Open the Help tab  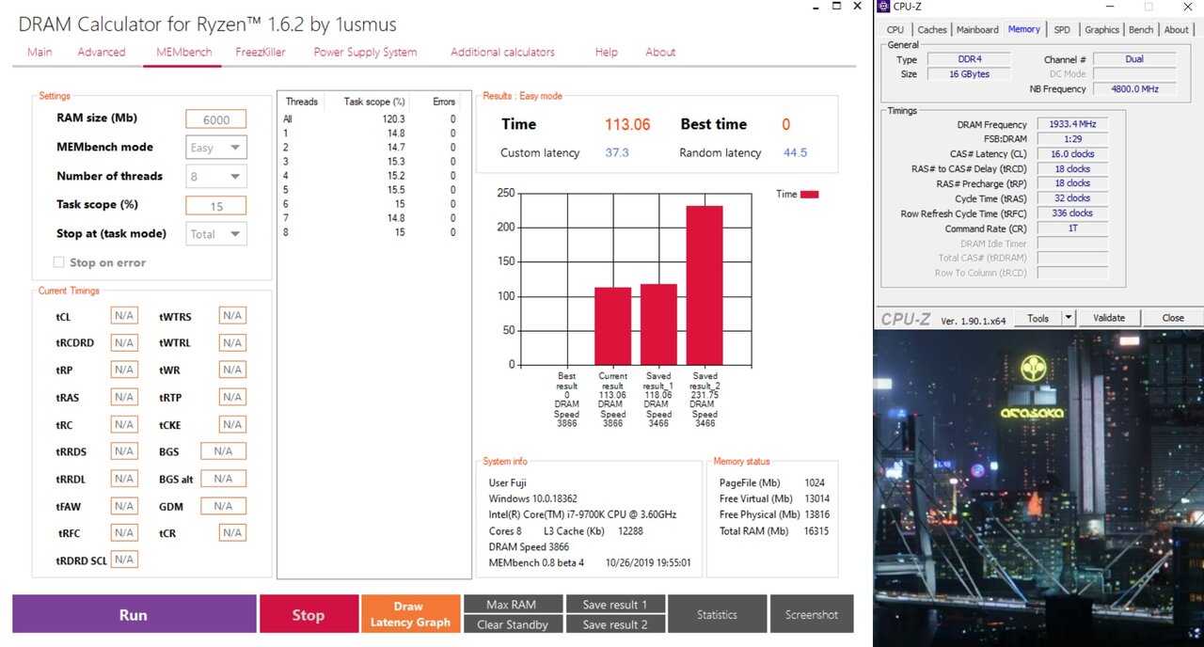pyautogui.click(x=606, y=52)
